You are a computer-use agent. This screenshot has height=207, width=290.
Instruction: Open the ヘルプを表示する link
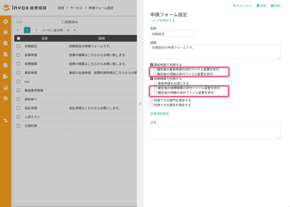(162, 21)
